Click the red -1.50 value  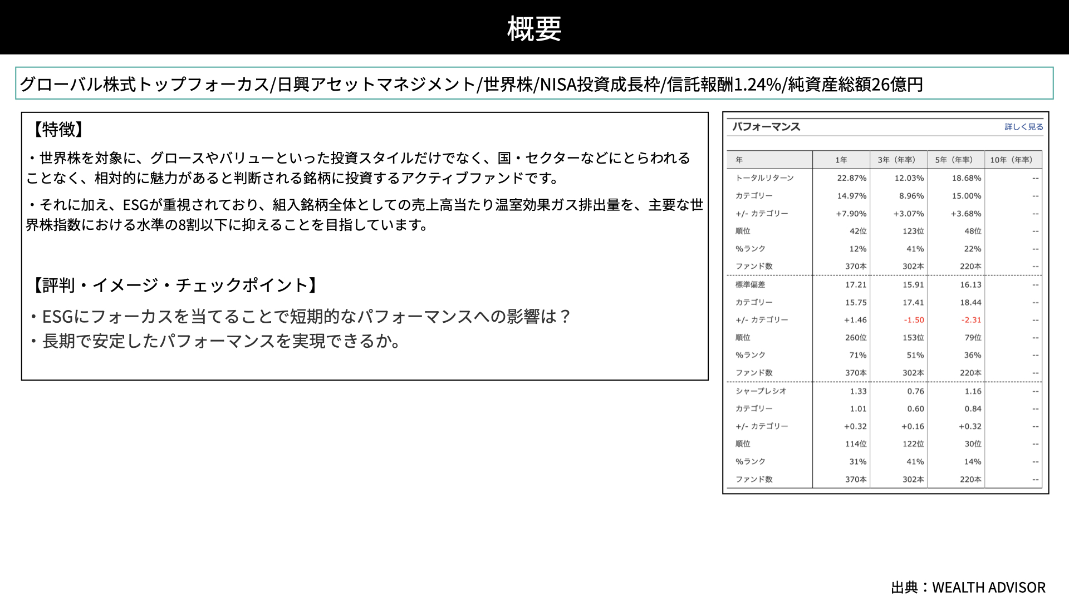[x=914, y=320]
